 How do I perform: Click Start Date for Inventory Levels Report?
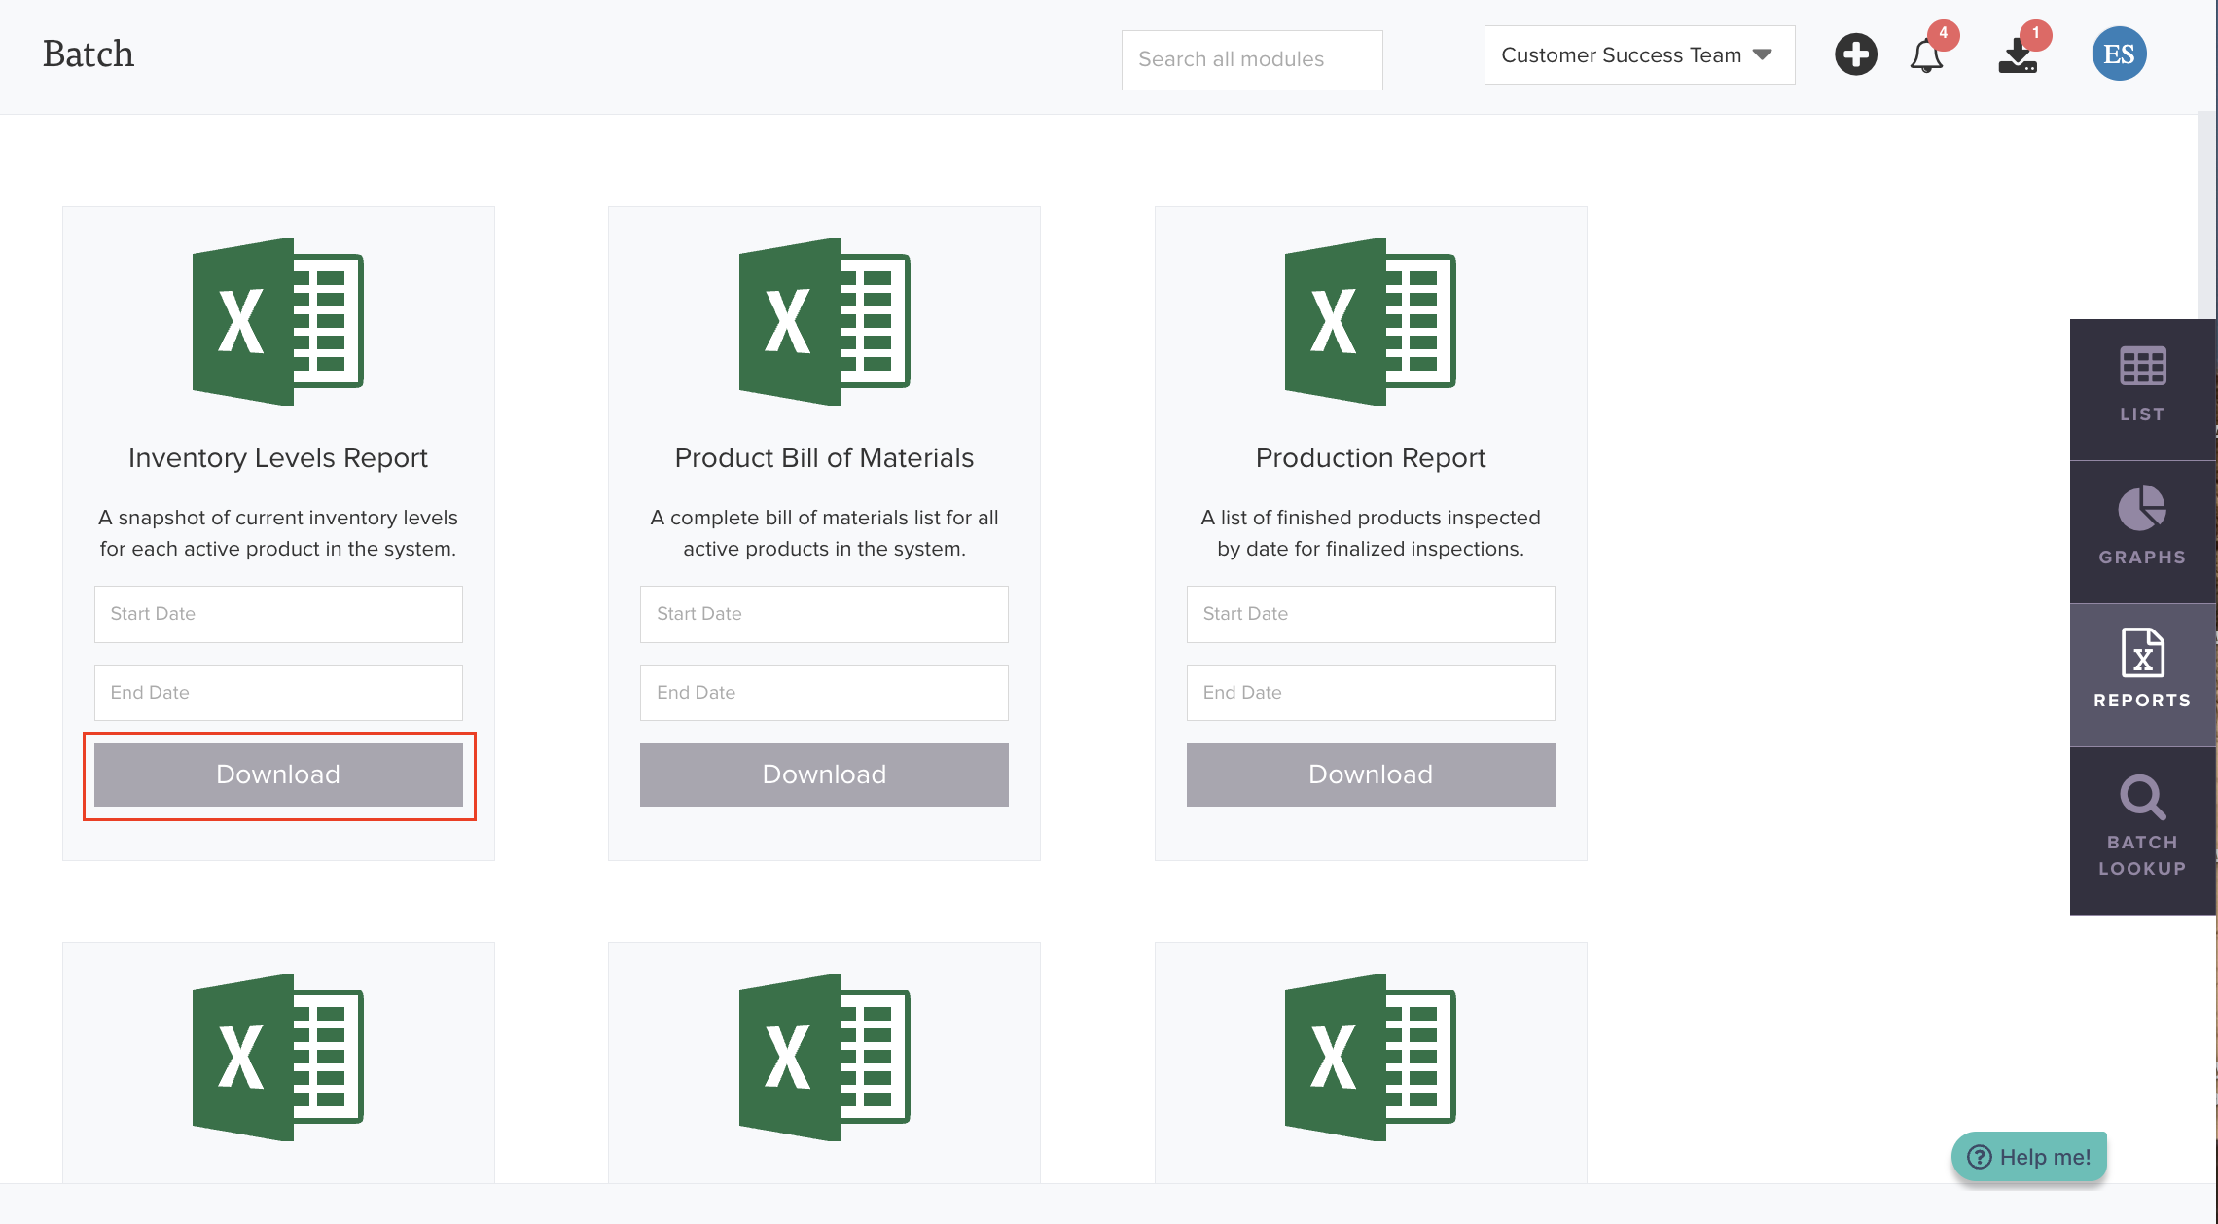tap(278, 614)
